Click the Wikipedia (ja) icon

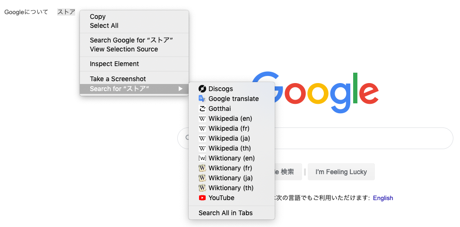[x=202, y=138]
